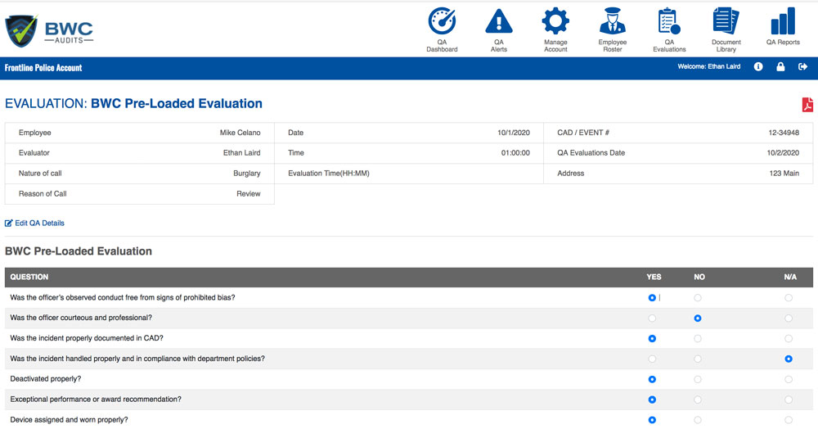Open Employee Roster officer icon

coord(613,21)
